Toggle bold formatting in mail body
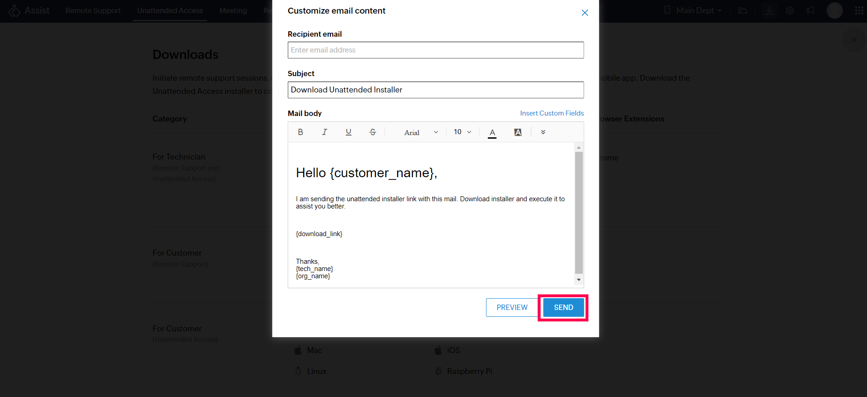This screenshot has height=397, width=867. point(300,132)
